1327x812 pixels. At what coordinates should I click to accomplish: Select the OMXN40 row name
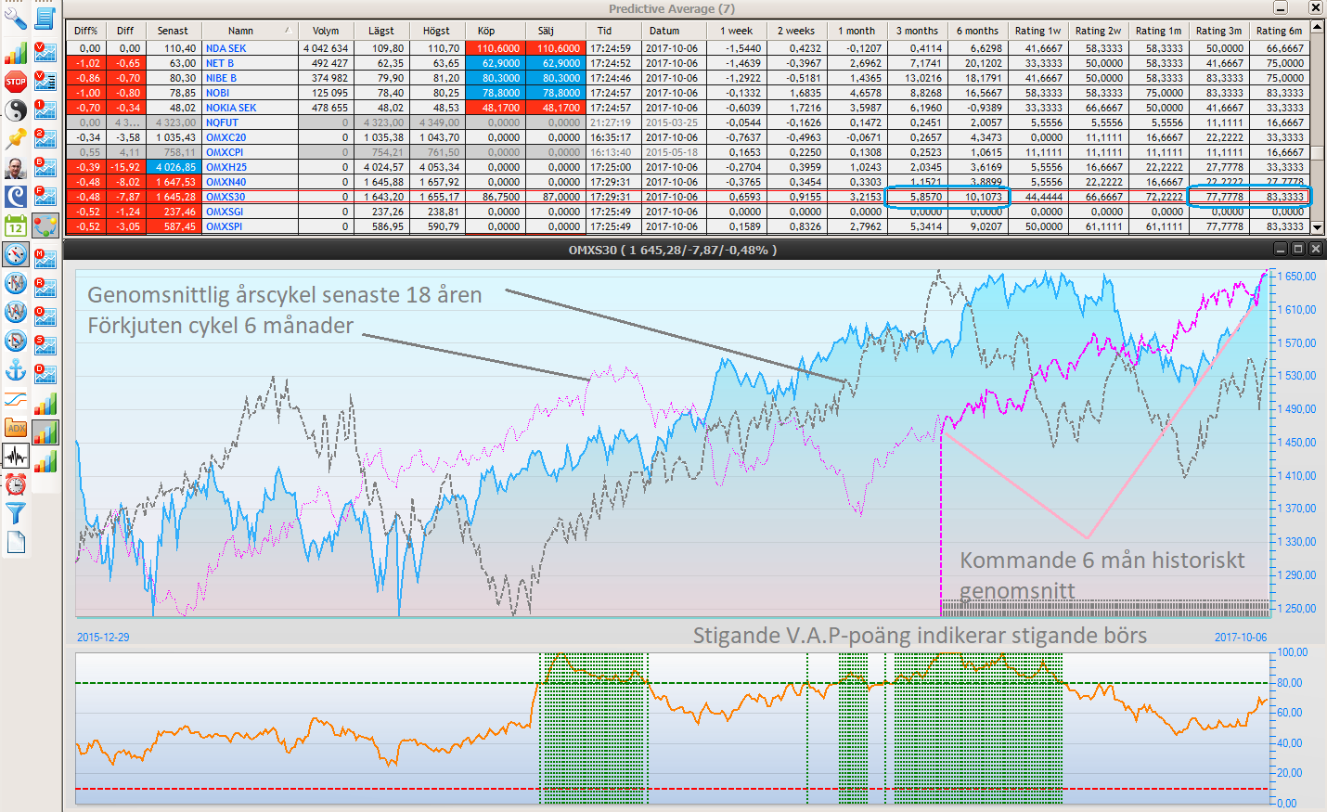tap(225, 182)
